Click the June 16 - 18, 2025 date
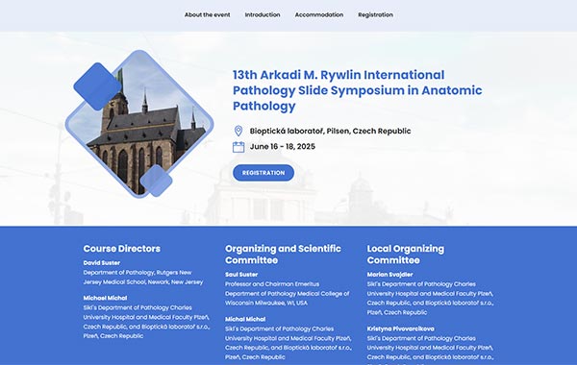The height and width of the screenshot is (365, 577). point(283,146)
